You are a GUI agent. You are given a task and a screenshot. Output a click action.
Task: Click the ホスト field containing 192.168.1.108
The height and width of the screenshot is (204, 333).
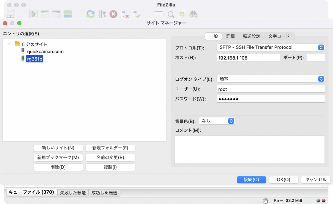pos(248,58)
